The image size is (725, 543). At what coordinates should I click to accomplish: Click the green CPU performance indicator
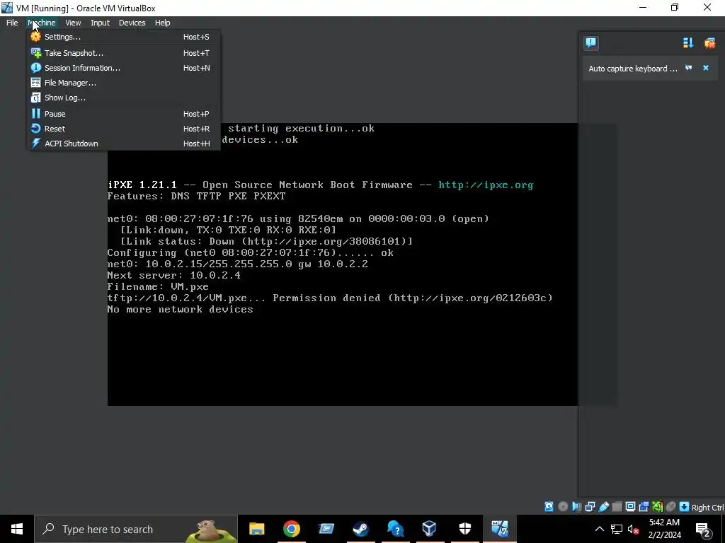point(657,506)
